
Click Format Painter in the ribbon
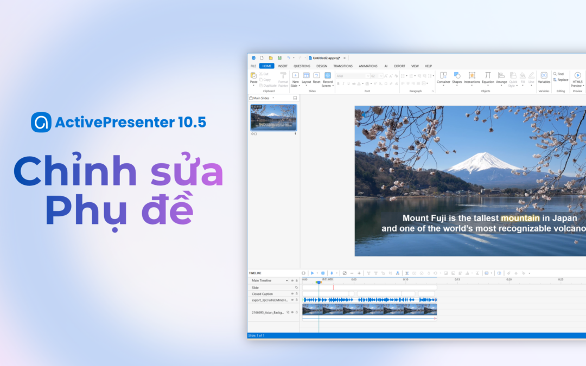point(283,79)
